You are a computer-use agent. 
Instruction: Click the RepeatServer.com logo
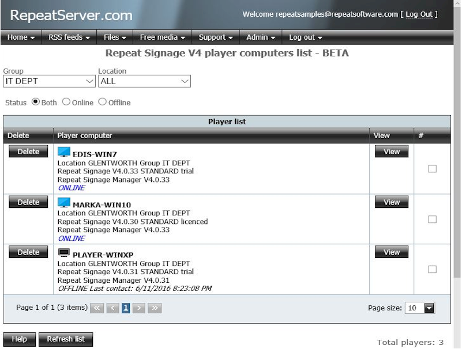pos(71,16)
